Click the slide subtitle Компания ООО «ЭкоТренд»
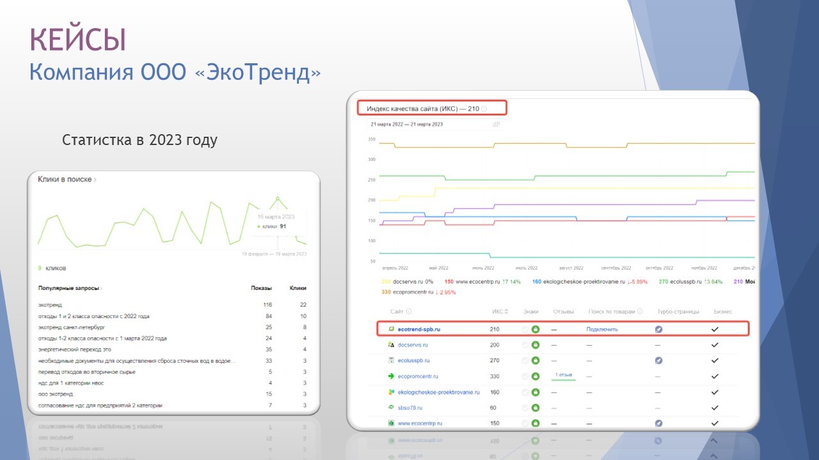The height and width of the screenshot is (460, 819). [x=175, y=72]
